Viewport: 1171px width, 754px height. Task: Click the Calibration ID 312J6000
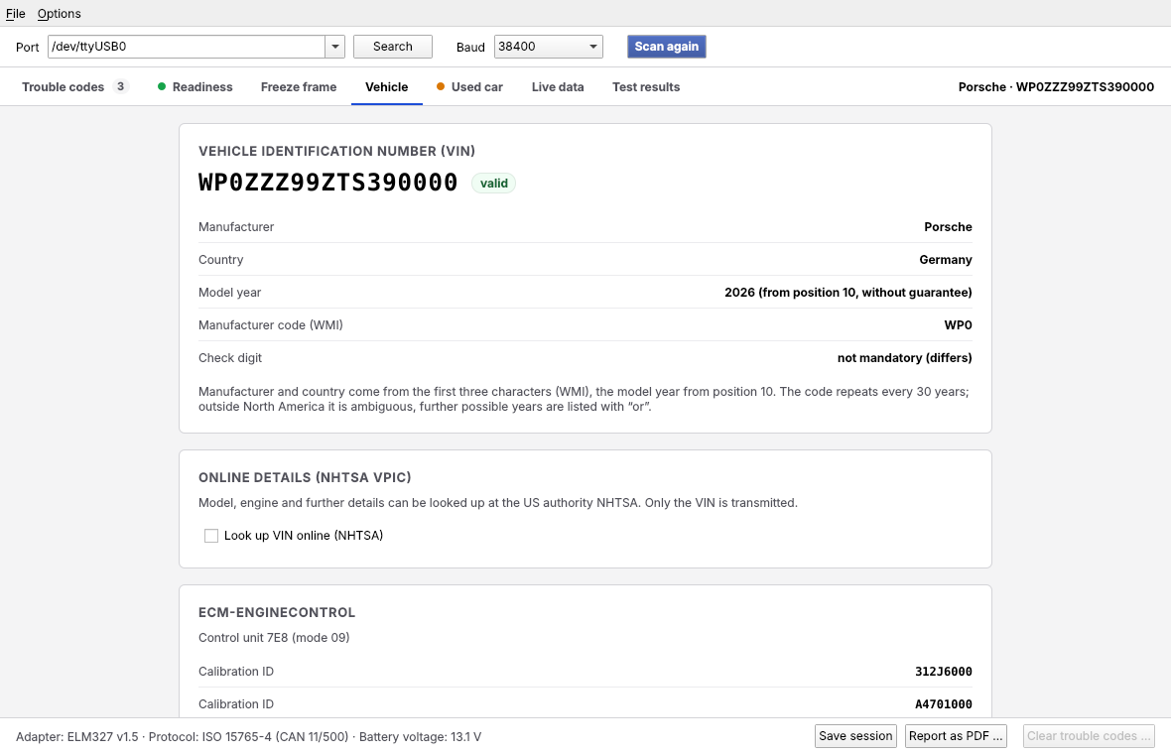[943, 672]
